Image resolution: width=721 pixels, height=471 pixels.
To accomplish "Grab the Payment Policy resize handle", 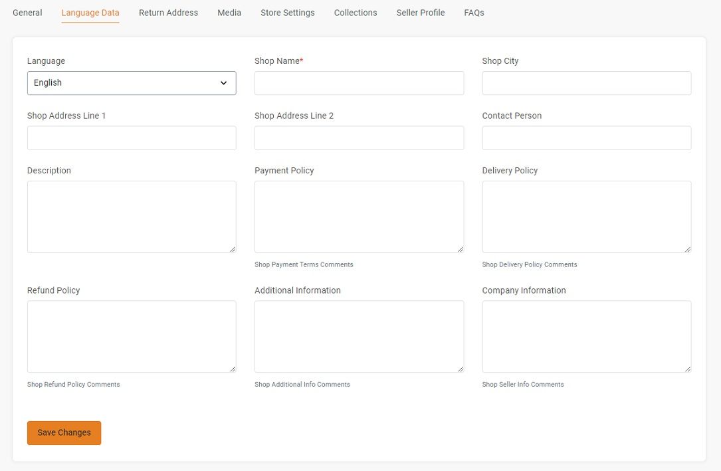I will point(461,249).
